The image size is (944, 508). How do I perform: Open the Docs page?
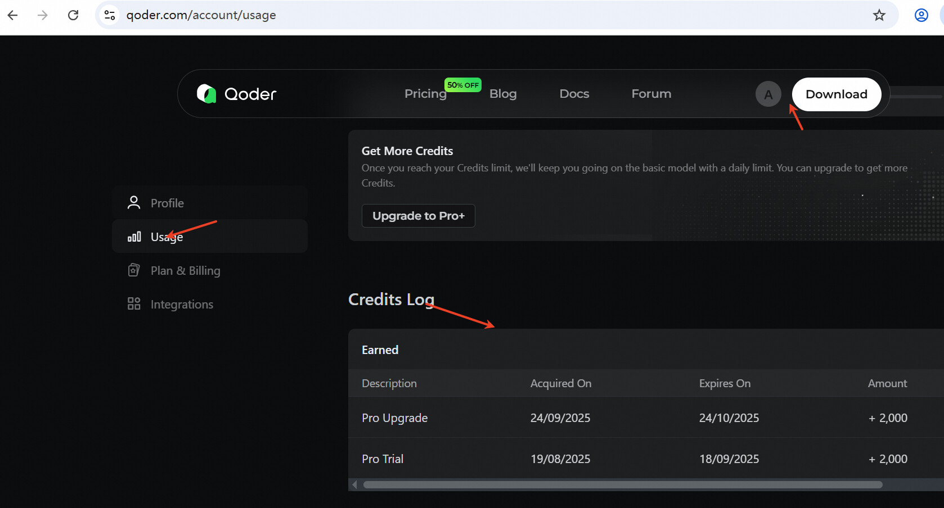pyautogui.click(x=574, y=94)
